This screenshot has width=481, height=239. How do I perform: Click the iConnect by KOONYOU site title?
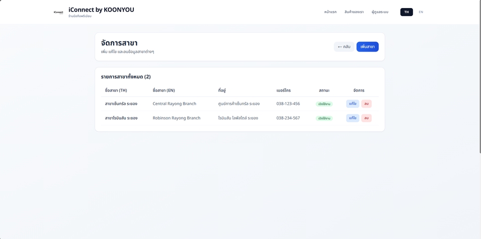click(x=101, y=9)
